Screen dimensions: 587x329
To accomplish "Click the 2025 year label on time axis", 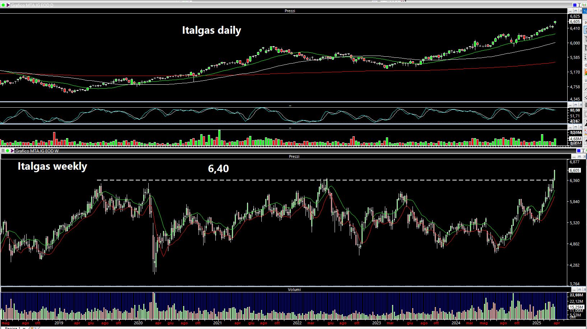I will (x=536, y=323).
